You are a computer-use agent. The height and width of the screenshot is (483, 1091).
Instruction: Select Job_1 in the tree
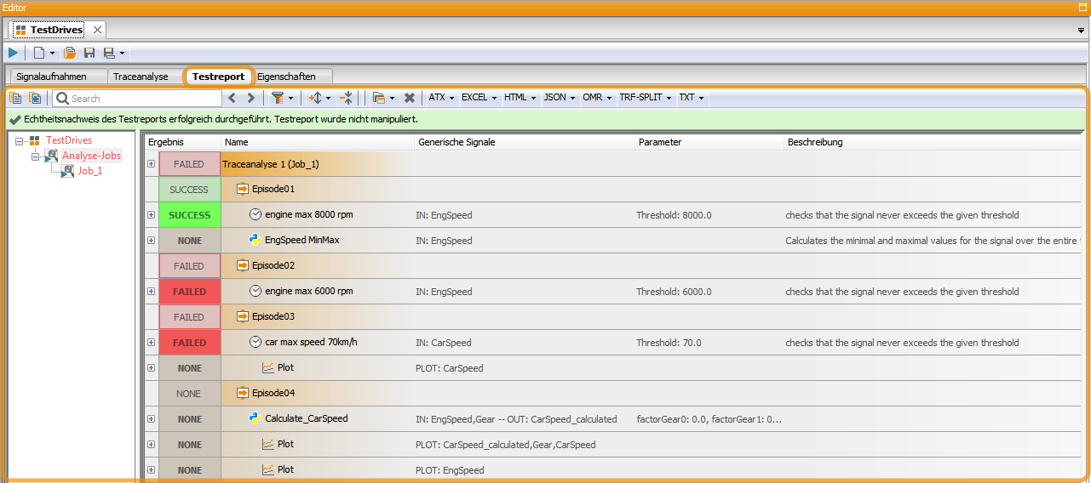90,171
